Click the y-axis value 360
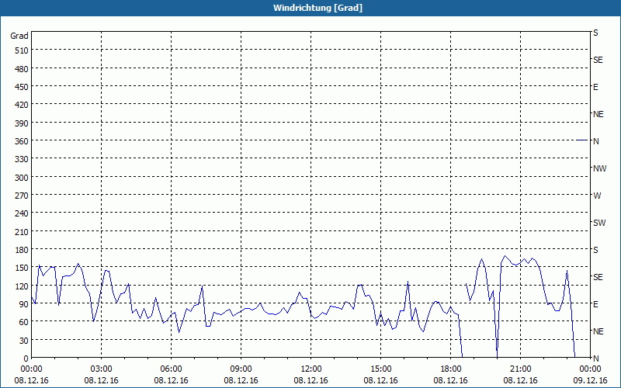 pos(22,141)
